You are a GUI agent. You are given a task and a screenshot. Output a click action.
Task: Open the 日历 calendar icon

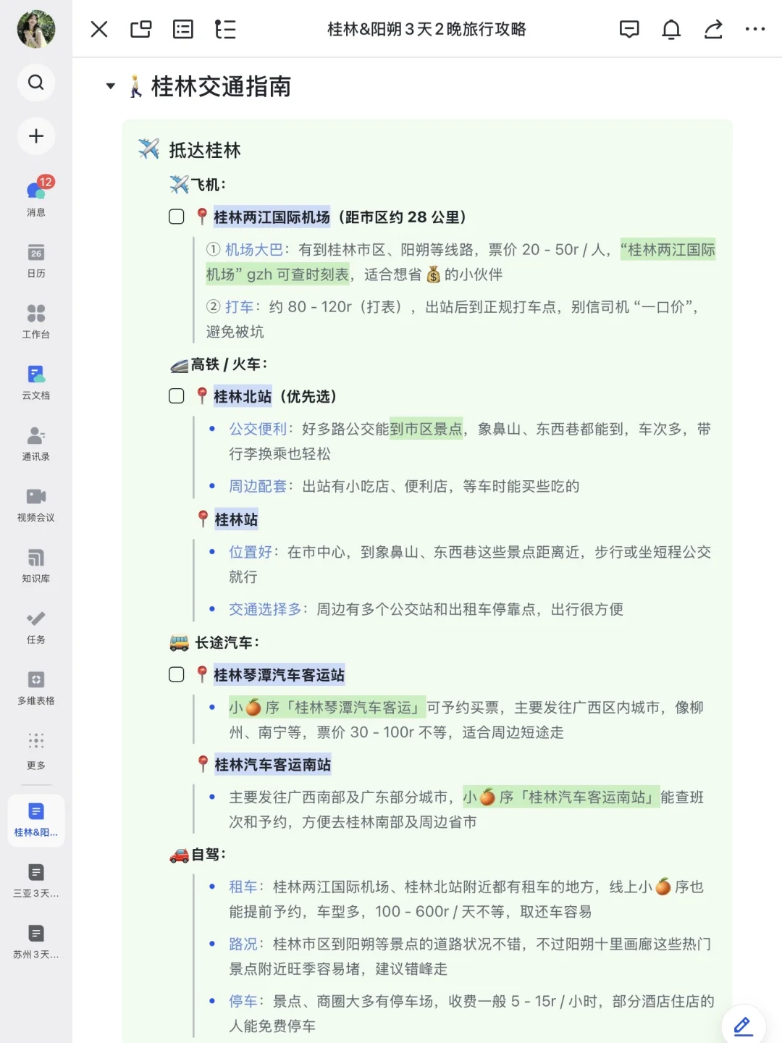point(36,258)
